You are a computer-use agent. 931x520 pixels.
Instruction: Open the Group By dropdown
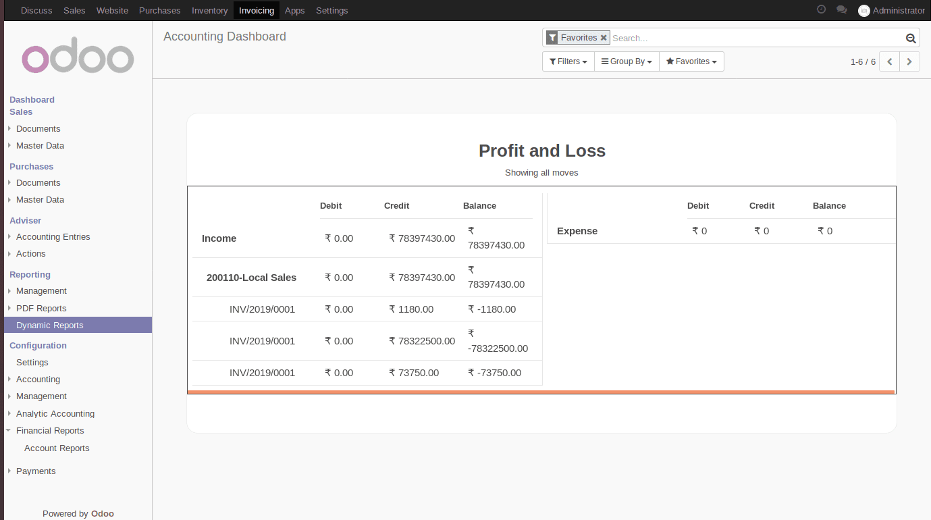627,61
